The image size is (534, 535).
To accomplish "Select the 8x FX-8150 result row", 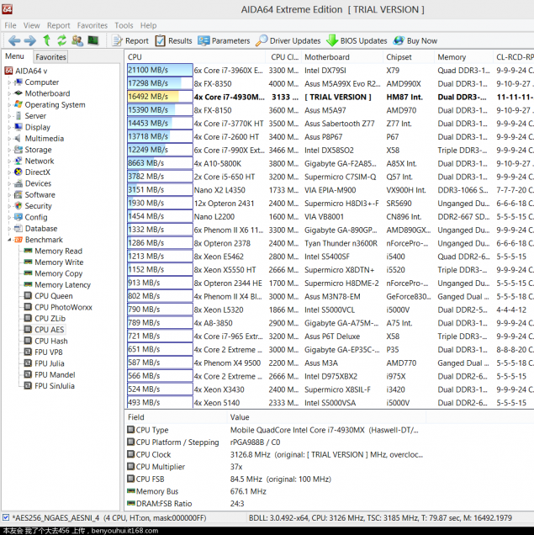I will click(330, 110).
